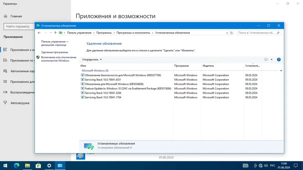This screenshot has height=170, width=303.
Task: Open network globe tray icon
Action: point(261,165)
